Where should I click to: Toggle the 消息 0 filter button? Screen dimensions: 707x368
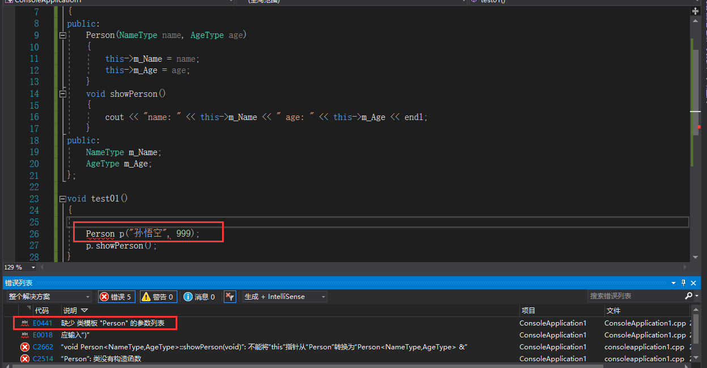coord(199,297)
